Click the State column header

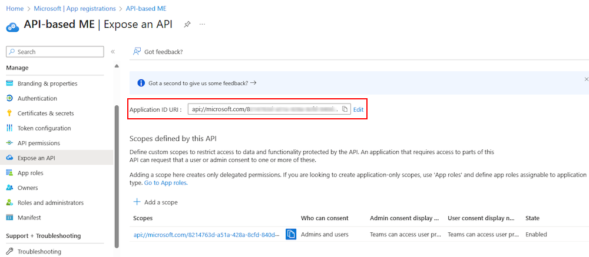coord(532,218)
